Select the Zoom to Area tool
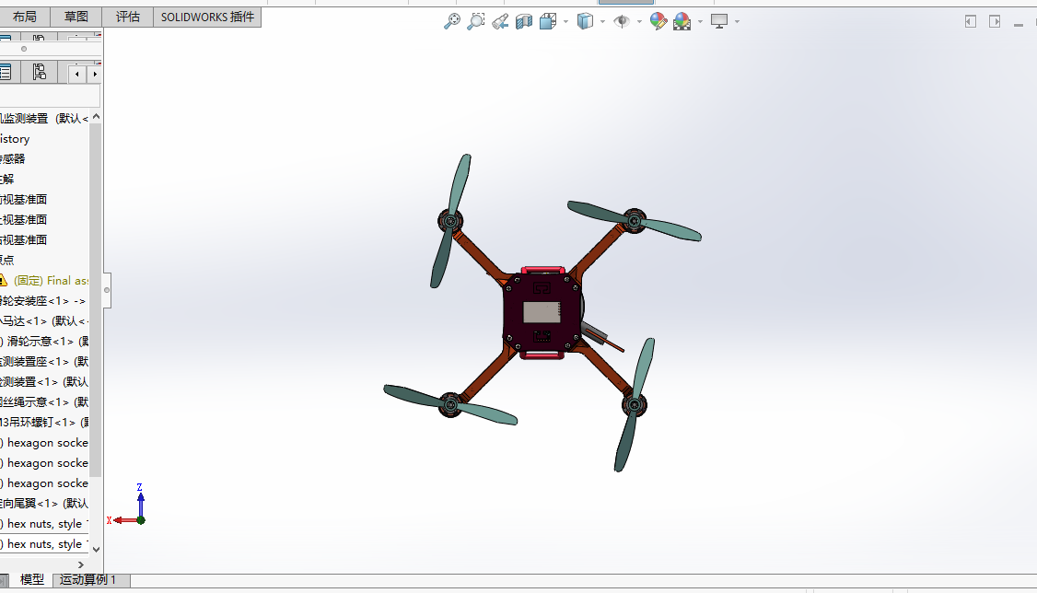Screen dimensions: 1037x593 [475, 21]
